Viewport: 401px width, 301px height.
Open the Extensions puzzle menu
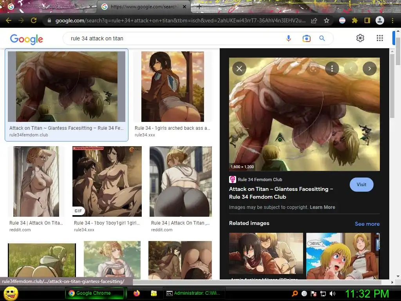click(355, 20)
